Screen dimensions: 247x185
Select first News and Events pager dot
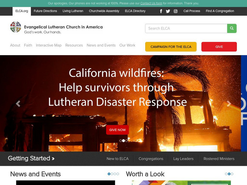point(109,174)
